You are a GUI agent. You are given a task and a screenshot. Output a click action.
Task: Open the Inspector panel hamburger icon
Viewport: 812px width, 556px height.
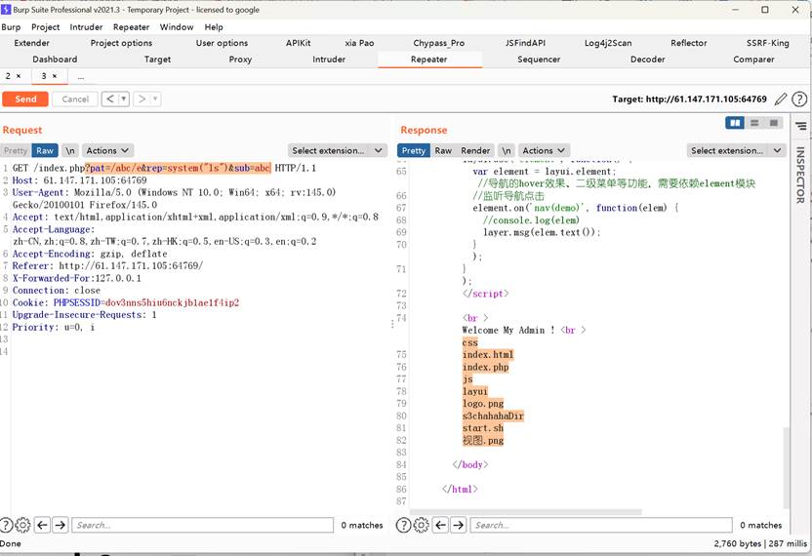[x=800, y=126]
